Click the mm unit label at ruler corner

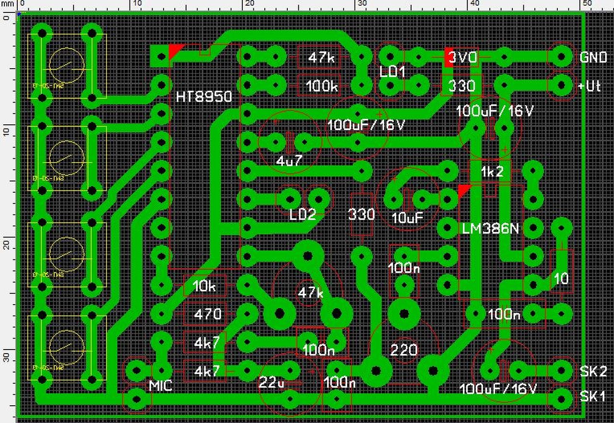(x=8, y=4)
